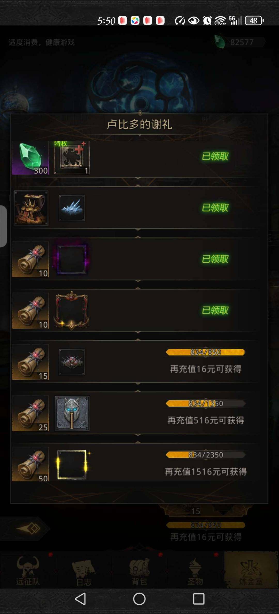Screen dimensions: 279x614
Task: Tap the scroll reward with quantity 50
Action: (x=30, y=464)
